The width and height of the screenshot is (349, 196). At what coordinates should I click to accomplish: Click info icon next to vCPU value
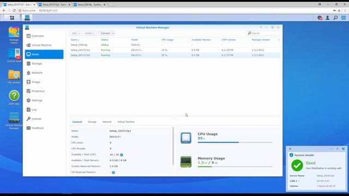pyautogui.click(x=122, y=155)
